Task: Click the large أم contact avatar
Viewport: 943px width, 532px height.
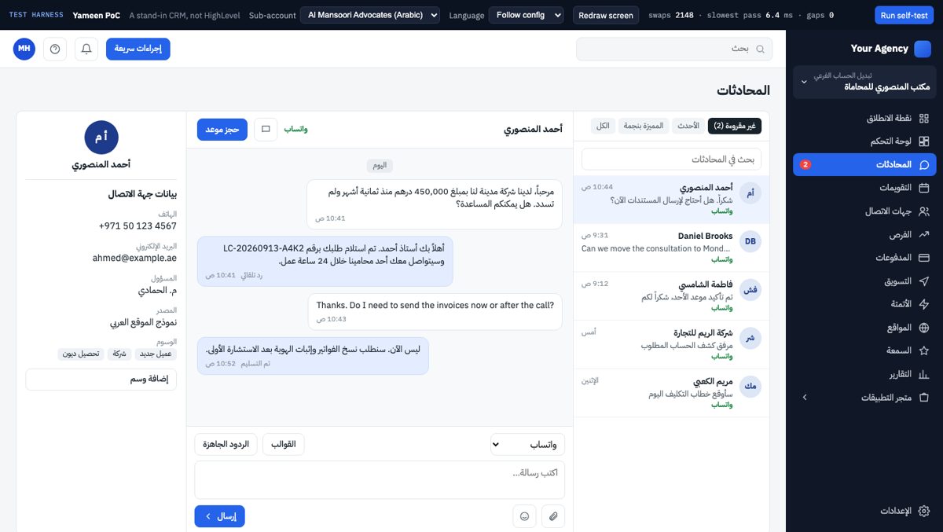Action: point(101,137)
